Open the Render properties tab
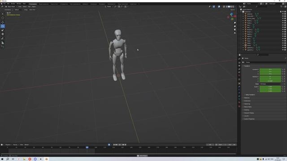 point(239,63)
